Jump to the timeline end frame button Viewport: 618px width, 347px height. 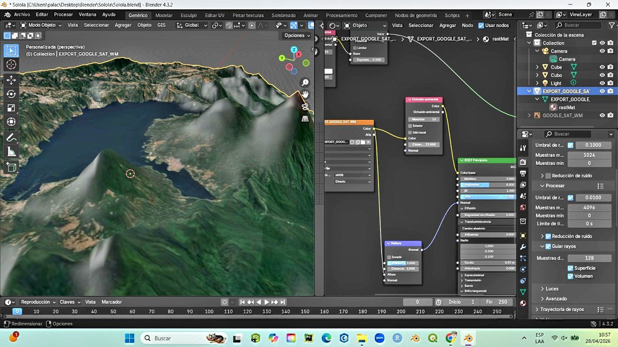coord(283,302)
